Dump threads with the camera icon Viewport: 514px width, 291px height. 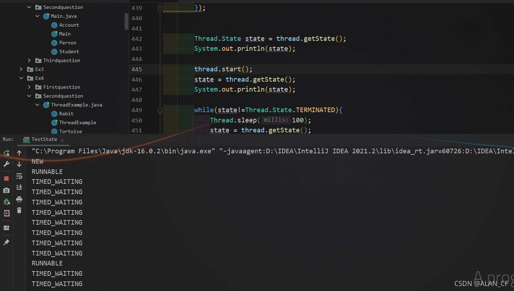coord(6,191)
